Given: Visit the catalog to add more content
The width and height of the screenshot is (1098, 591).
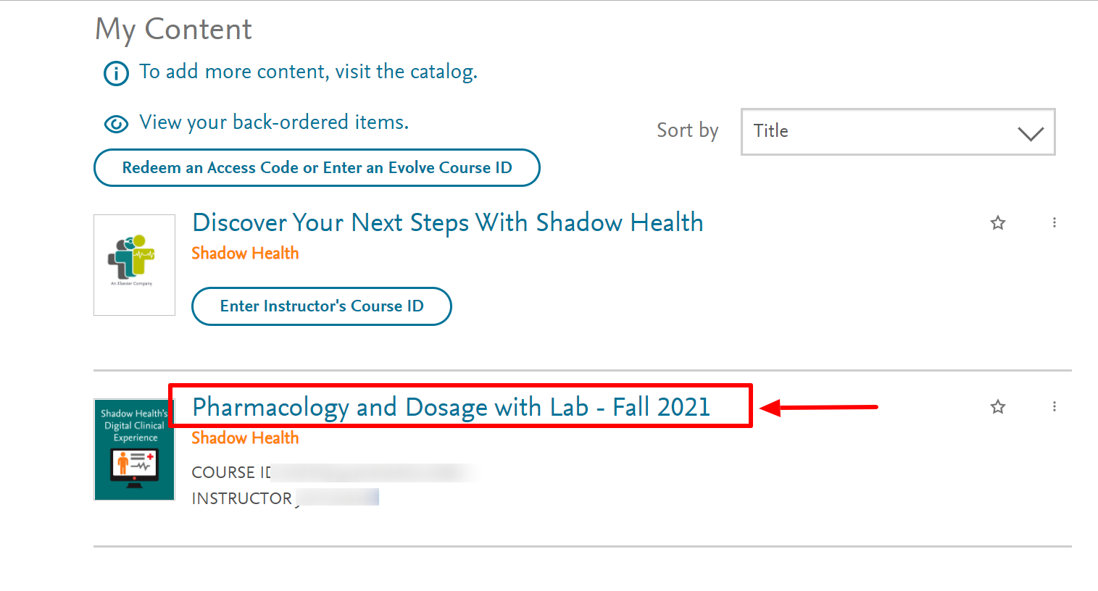Looking at the screenshot, I should [308, 72].
